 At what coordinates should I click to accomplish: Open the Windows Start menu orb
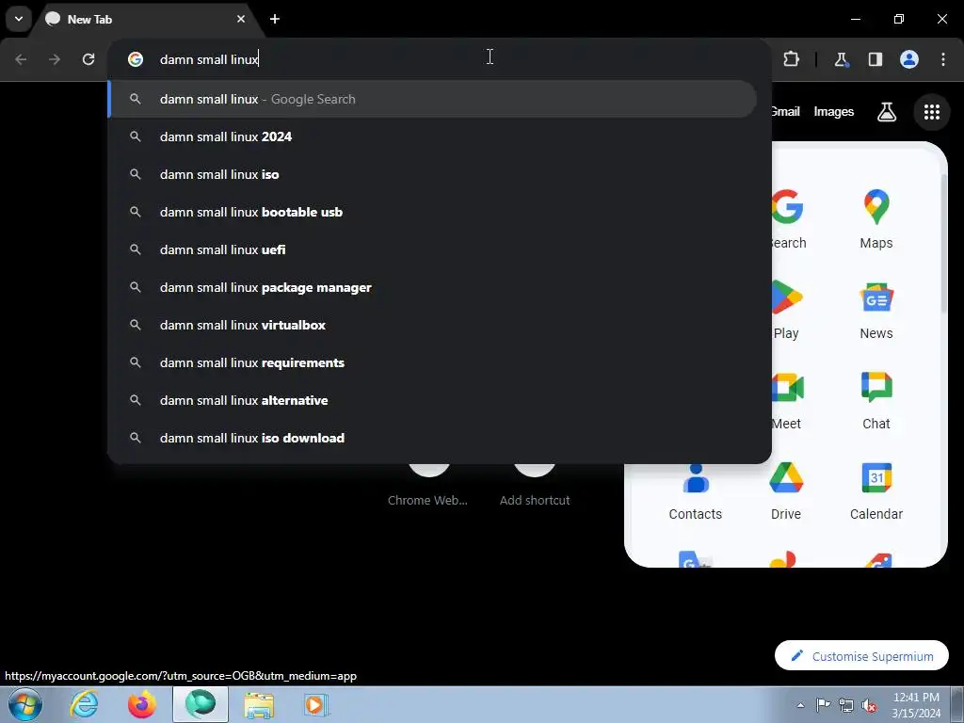coord(25,704)
